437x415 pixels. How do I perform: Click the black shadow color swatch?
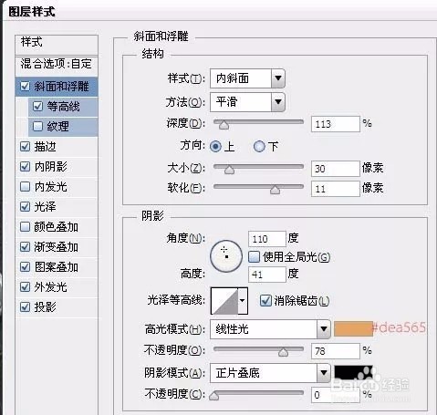(353, 373)
